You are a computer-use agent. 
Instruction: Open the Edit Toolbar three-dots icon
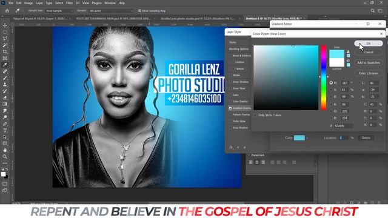coord(5,163)
